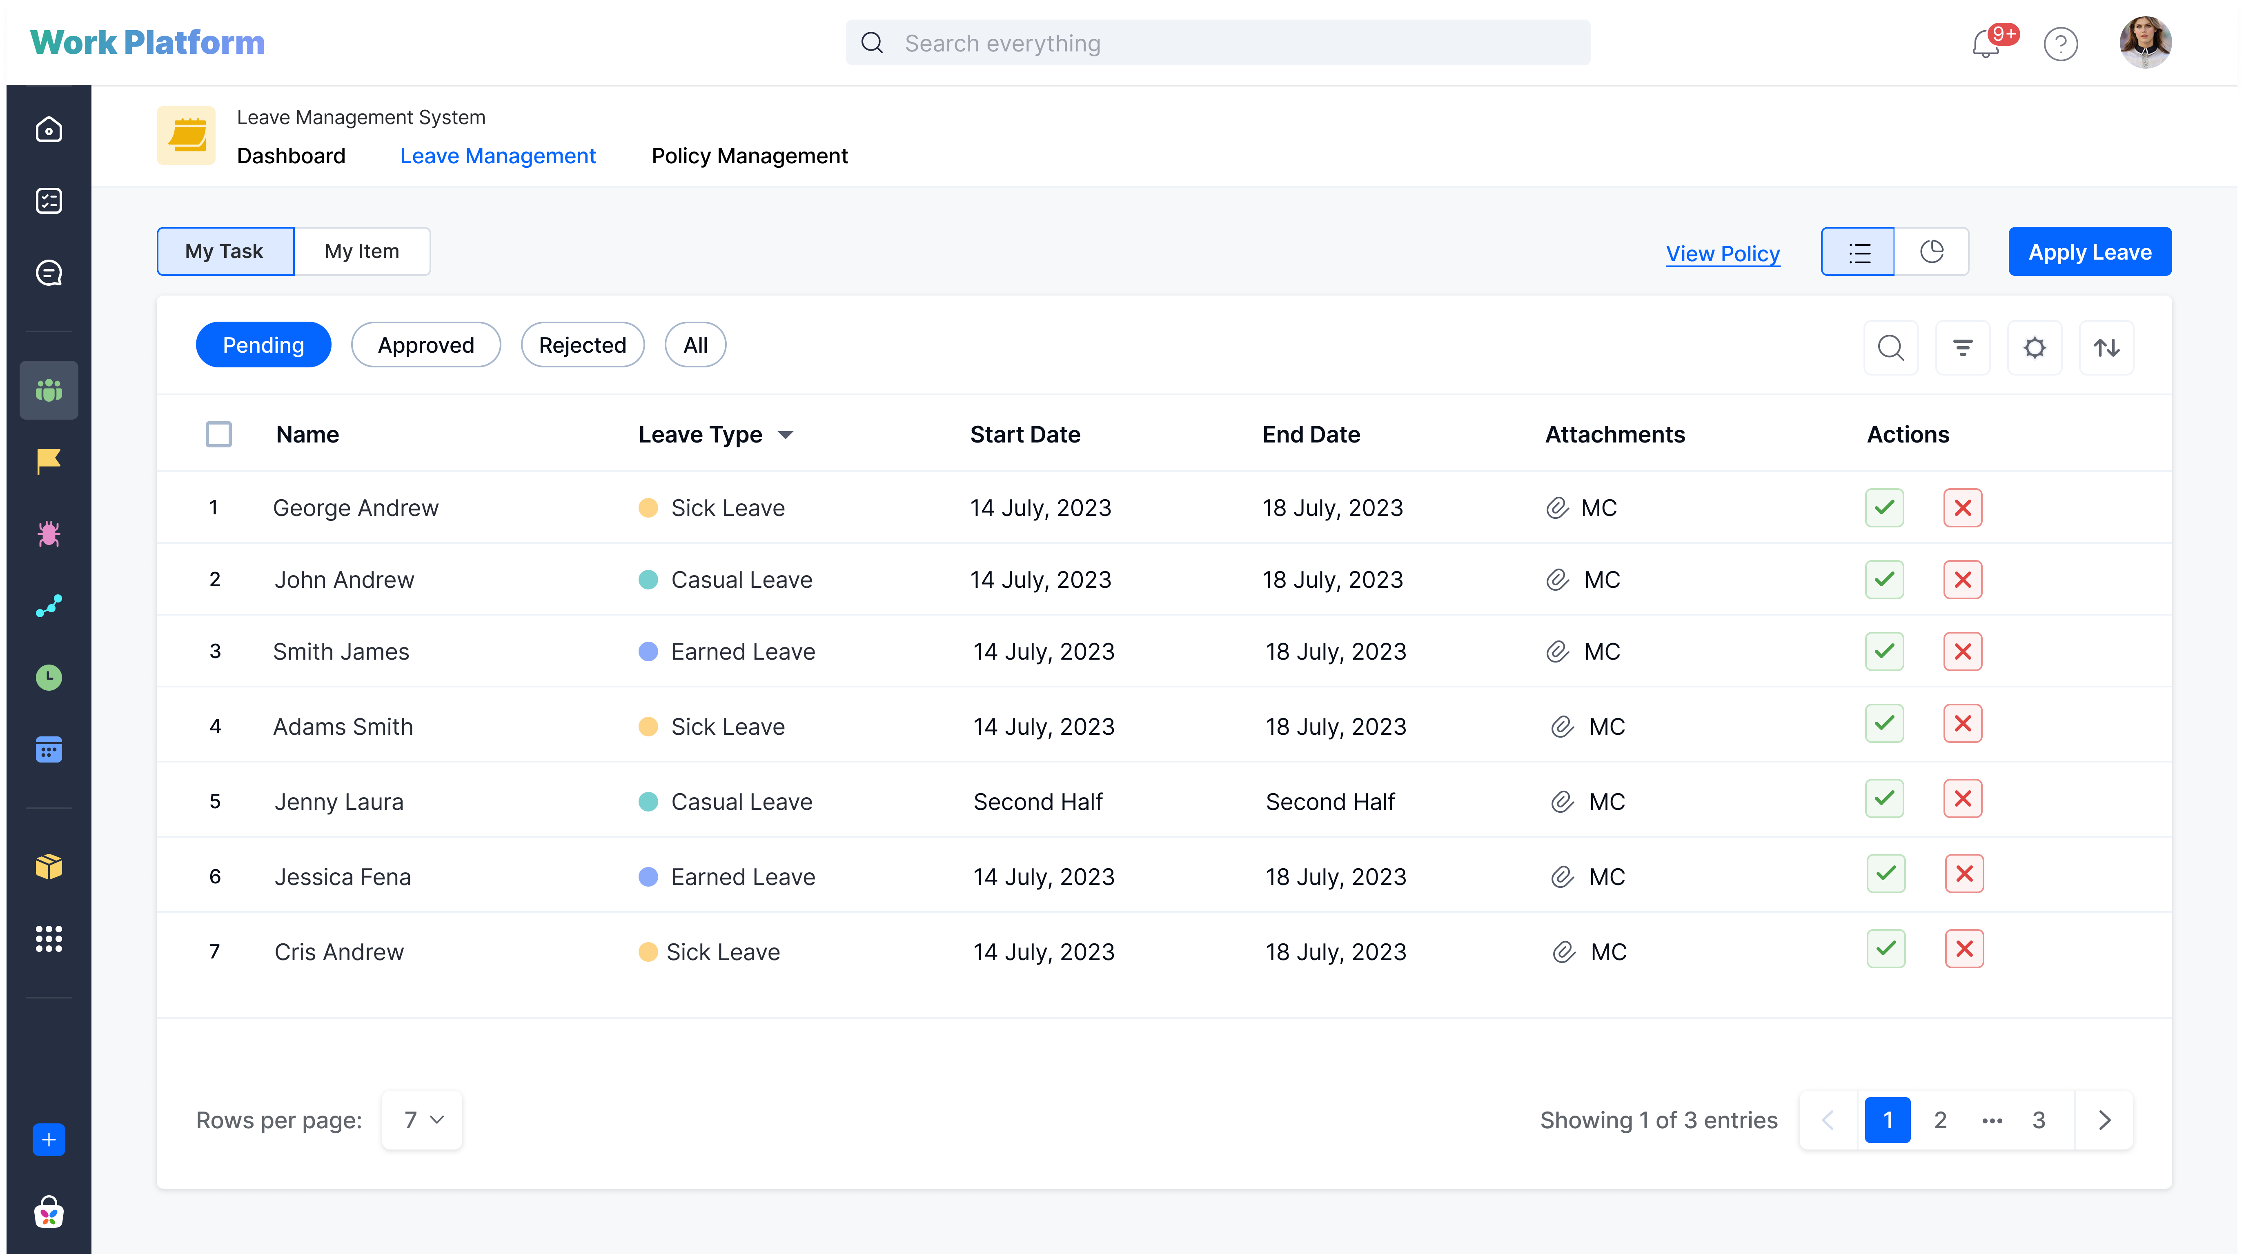The height and width of the screenshot is (1254, 2244).
Task: Approve Jenny Laura's leave request
Action: pos(1884,798)
